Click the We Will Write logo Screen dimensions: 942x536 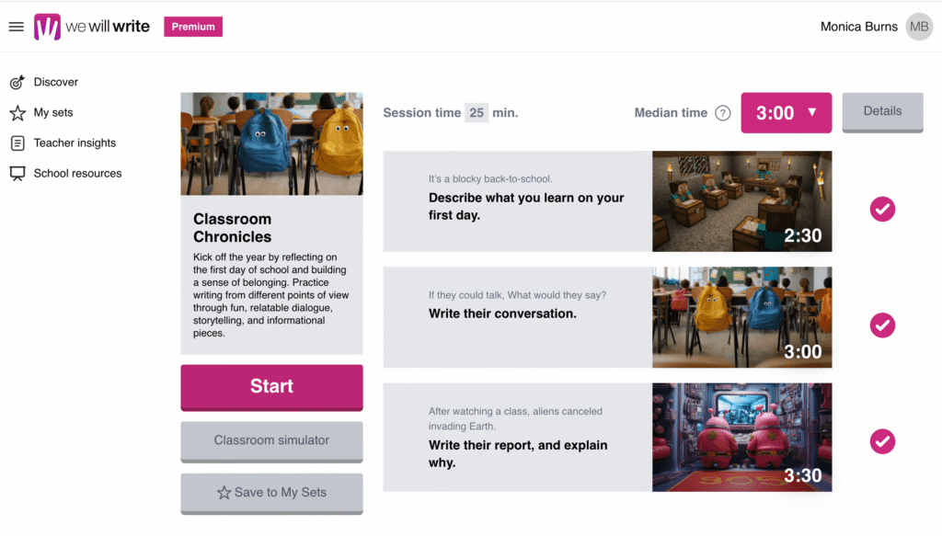(x=91, y=27)
